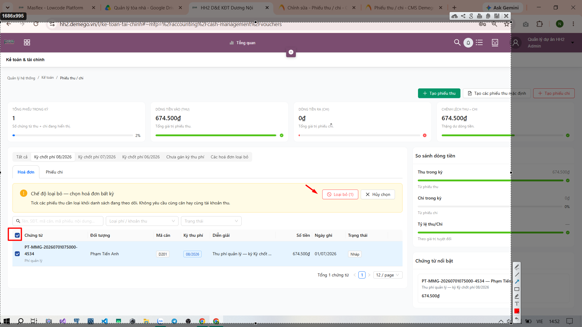Image resolution: width=582 pixels, height=327 pixels.
Task: Select the pencil freehand drawing tool
Action: click(517, 267)
